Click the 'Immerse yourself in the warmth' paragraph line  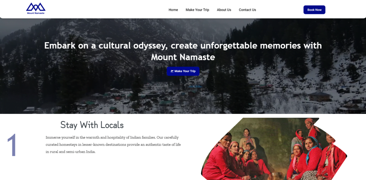(112, 137)
